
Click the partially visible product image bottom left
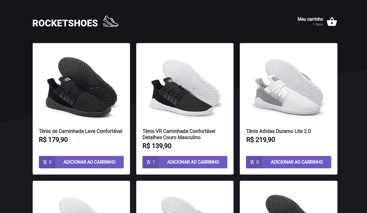[81, 202]
